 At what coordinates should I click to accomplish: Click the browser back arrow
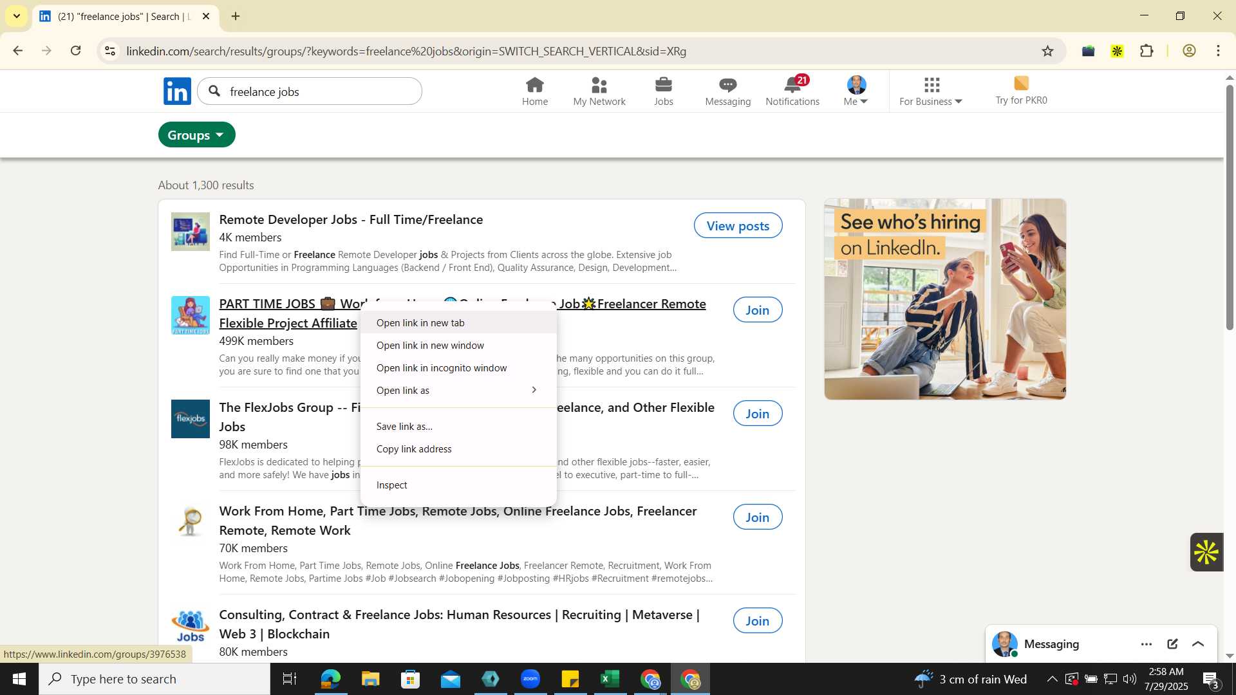pos(17,51)
